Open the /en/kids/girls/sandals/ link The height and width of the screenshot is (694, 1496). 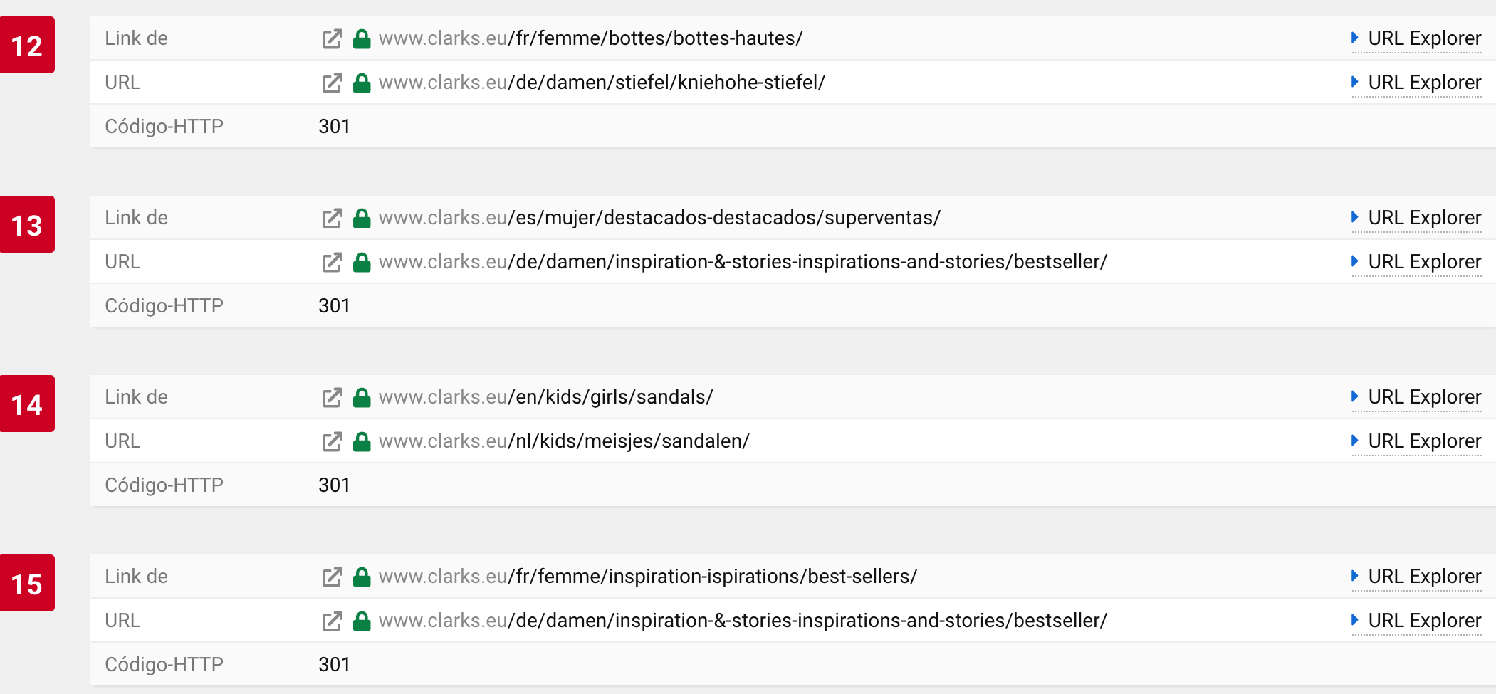pos(545,397)
